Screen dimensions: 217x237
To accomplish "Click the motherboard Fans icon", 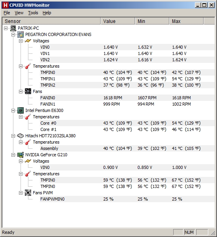I will (28, 91).
